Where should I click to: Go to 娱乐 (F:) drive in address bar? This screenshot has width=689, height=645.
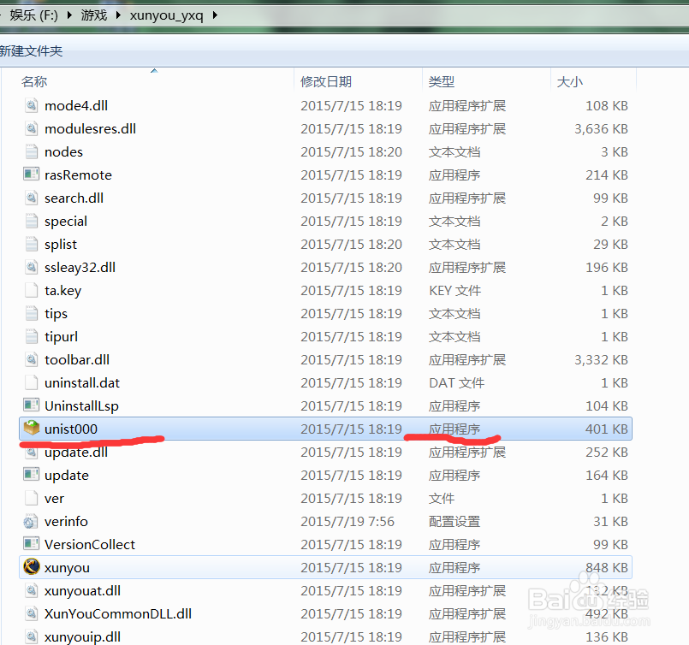coord(34,15)
